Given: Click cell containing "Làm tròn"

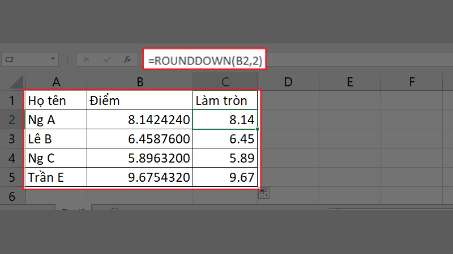Looking at the screenshot, I should (x=225, y=100).
